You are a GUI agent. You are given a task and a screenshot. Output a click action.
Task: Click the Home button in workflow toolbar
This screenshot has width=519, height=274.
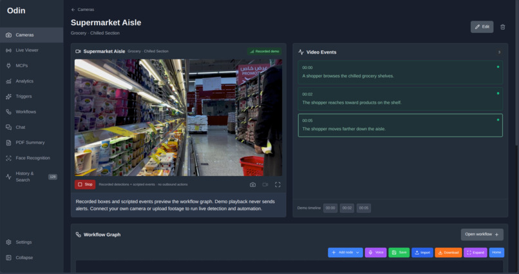496,253
